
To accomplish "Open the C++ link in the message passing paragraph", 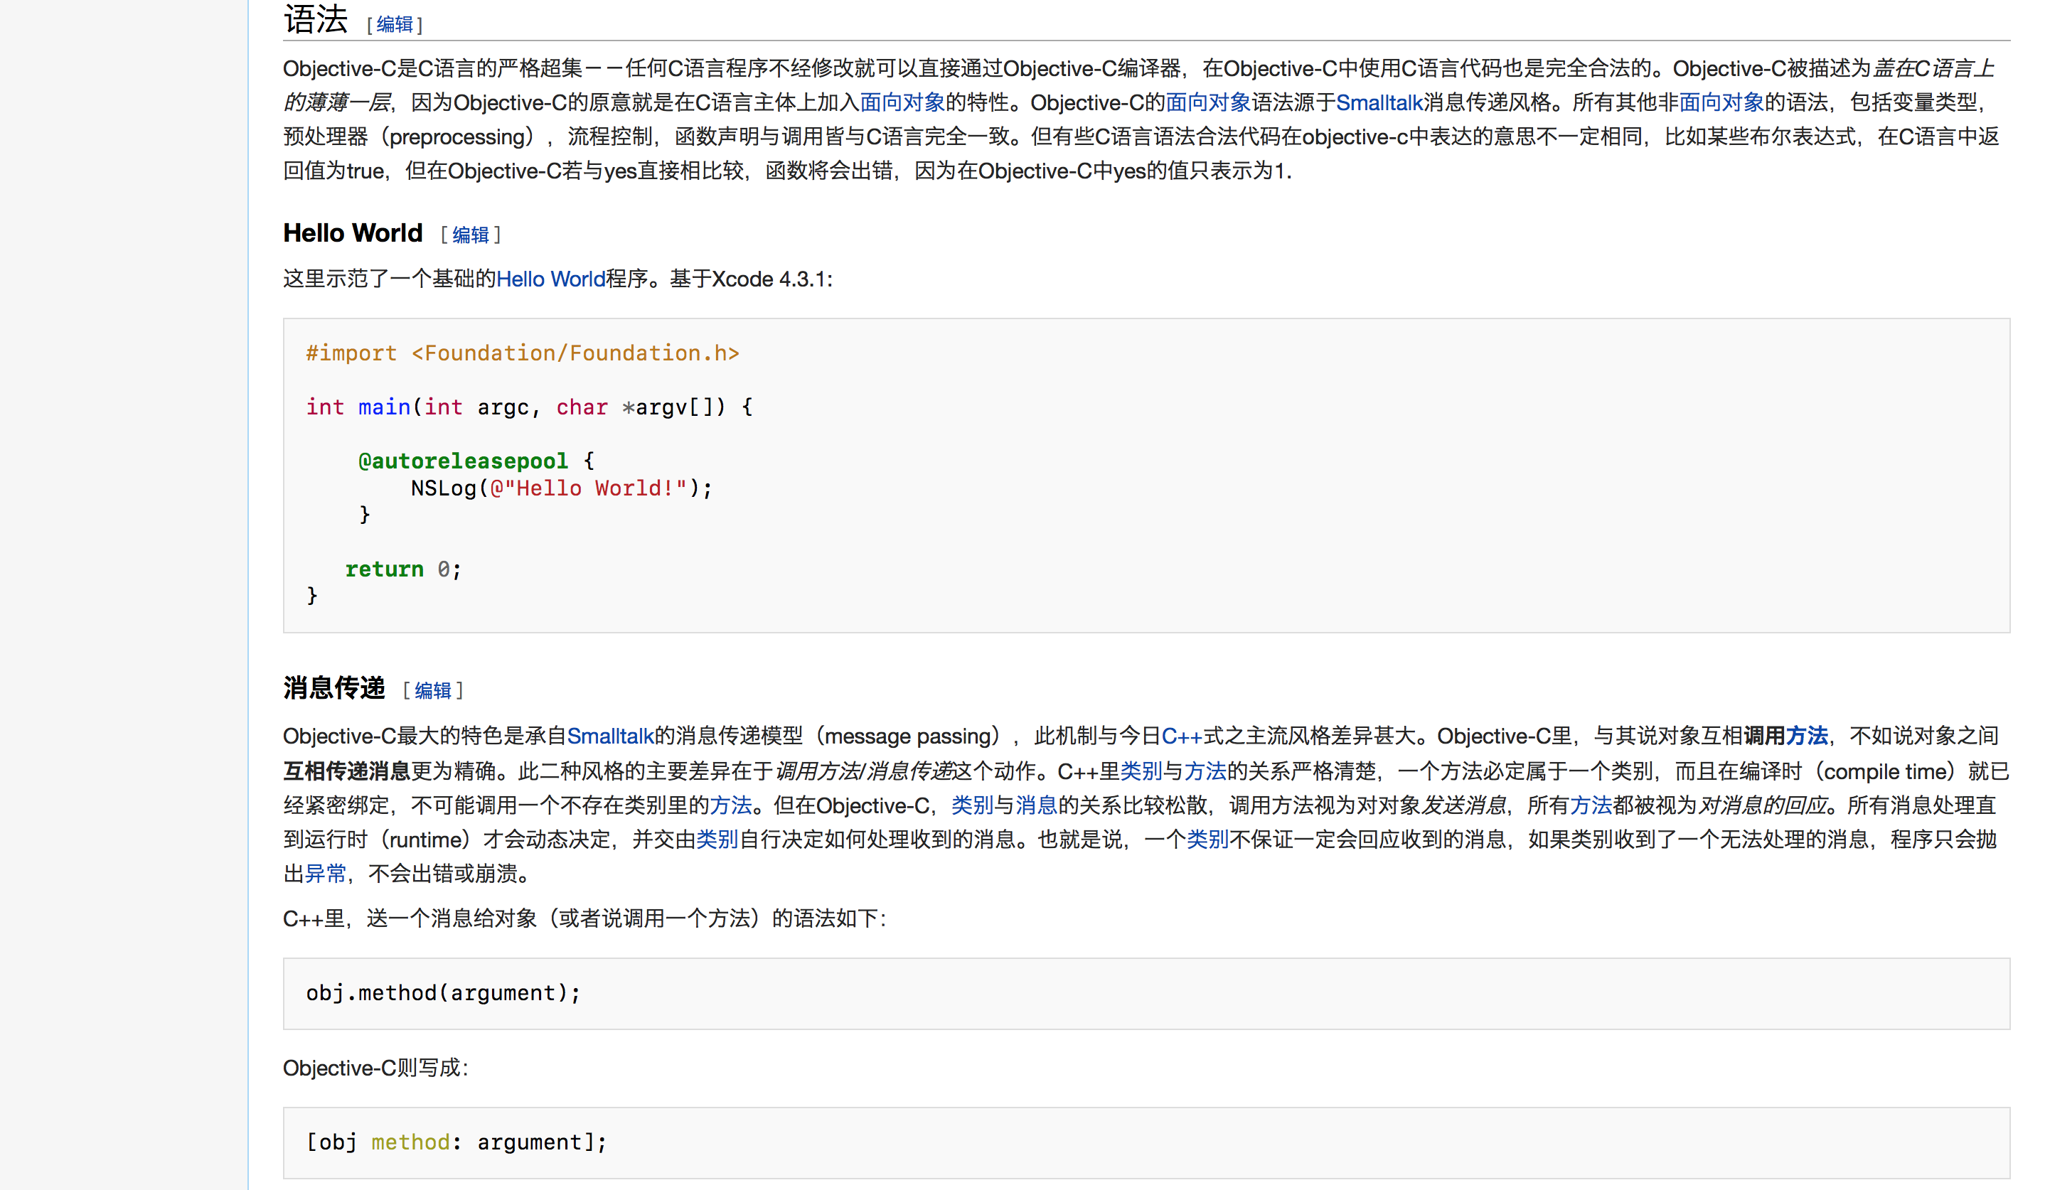I will (x=1181, y=736).
